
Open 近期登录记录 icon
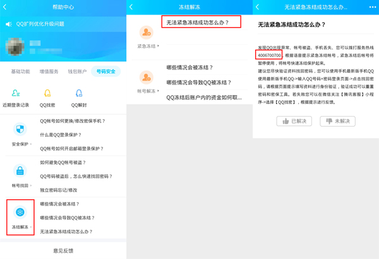coord(16,93)
